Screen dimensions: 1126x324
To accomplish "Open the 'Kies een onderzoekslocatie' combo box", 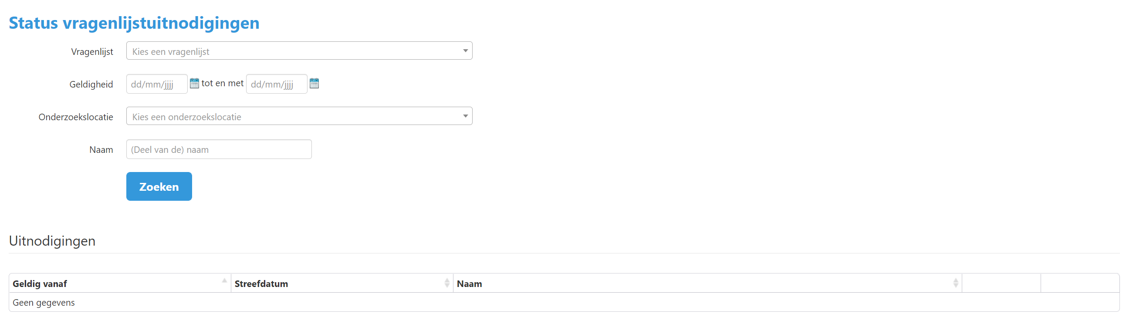I will tap(293, 116).
